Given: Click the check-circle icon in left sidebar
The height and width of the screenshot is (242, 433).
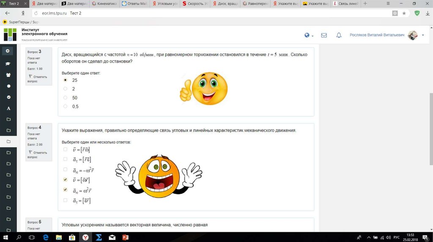Looking at the screenshot, I should tap(8, 97).
